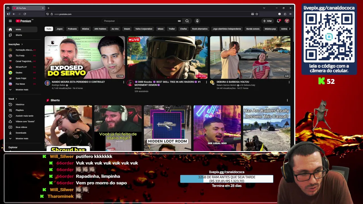Select the Valve Corporation filter chip

tap(144, 29)
